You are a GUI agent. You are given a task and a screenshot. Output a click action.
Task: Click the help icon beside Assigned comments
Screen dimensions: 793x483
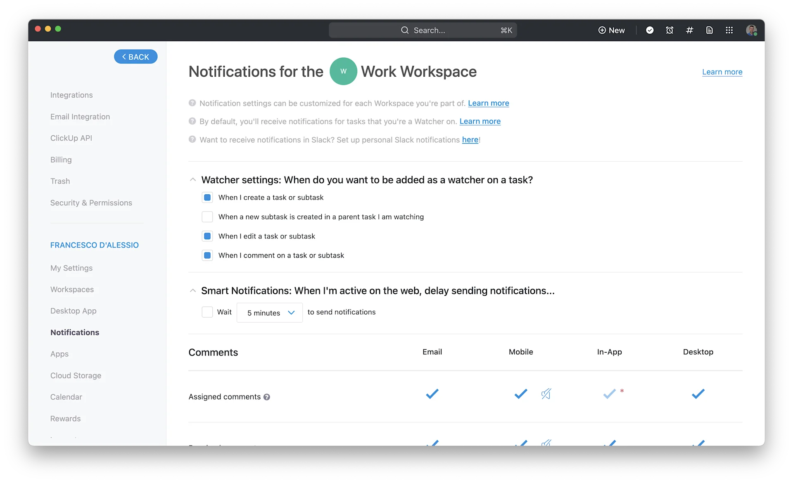point(267,397)
